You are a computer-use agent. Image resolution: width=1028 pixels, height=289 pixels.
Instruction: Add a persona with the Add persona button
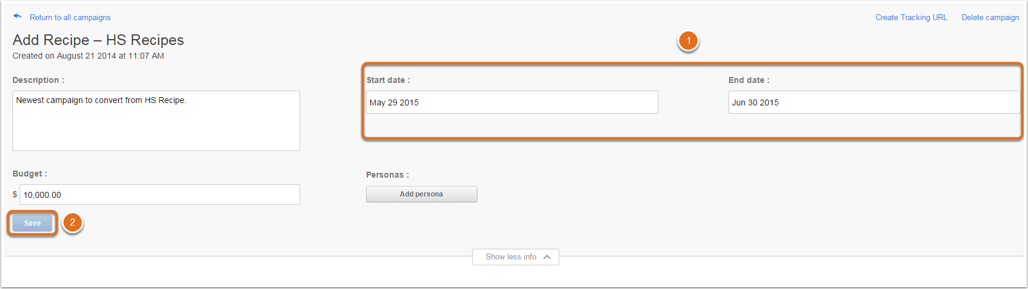(421, 194)
